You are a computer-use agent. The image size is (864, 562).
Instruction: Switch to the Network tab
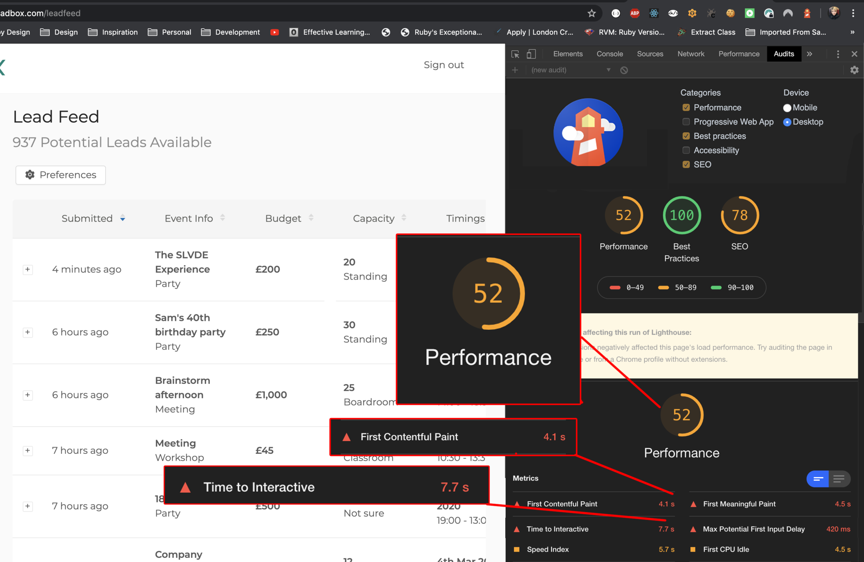tap(690, 54)
